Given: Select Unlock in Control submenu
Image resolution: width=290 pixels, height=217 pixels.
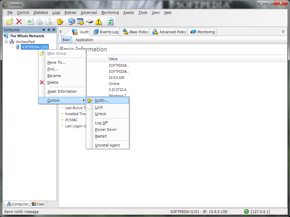Looking at the screenshot, I should 108,114.
